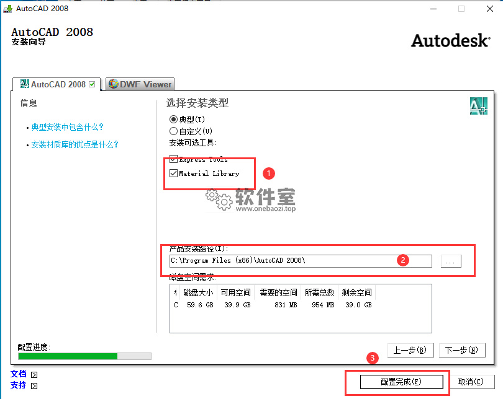Screen dimensions: 503x399
Task: Click the AutoCAD icon on first tab
Action: coord(24,84)
